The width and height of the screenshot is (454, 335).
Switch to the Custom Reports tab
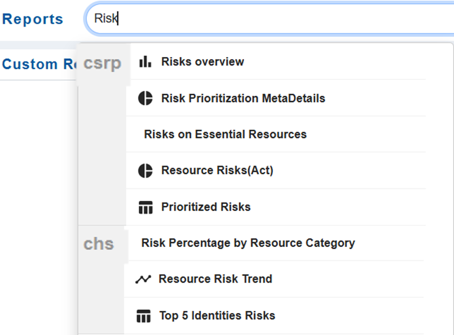pos(37,64)
